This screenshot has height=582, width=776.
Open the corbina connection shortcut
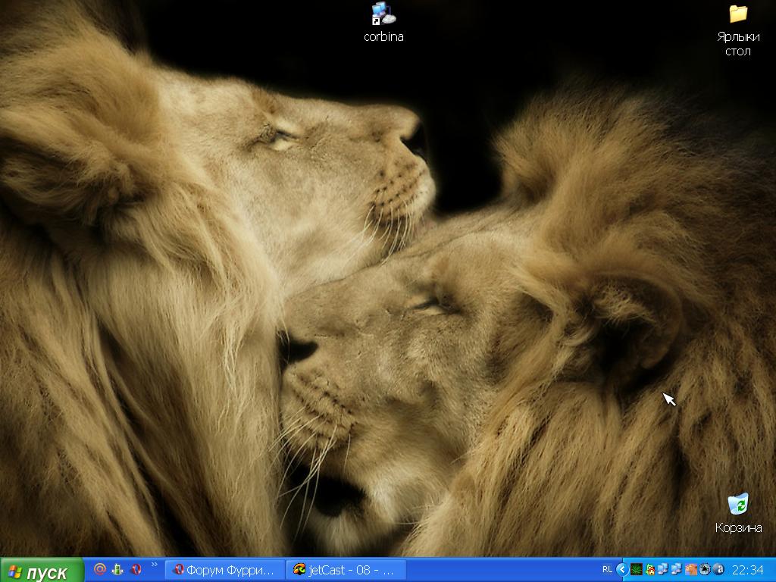(383, 14)
